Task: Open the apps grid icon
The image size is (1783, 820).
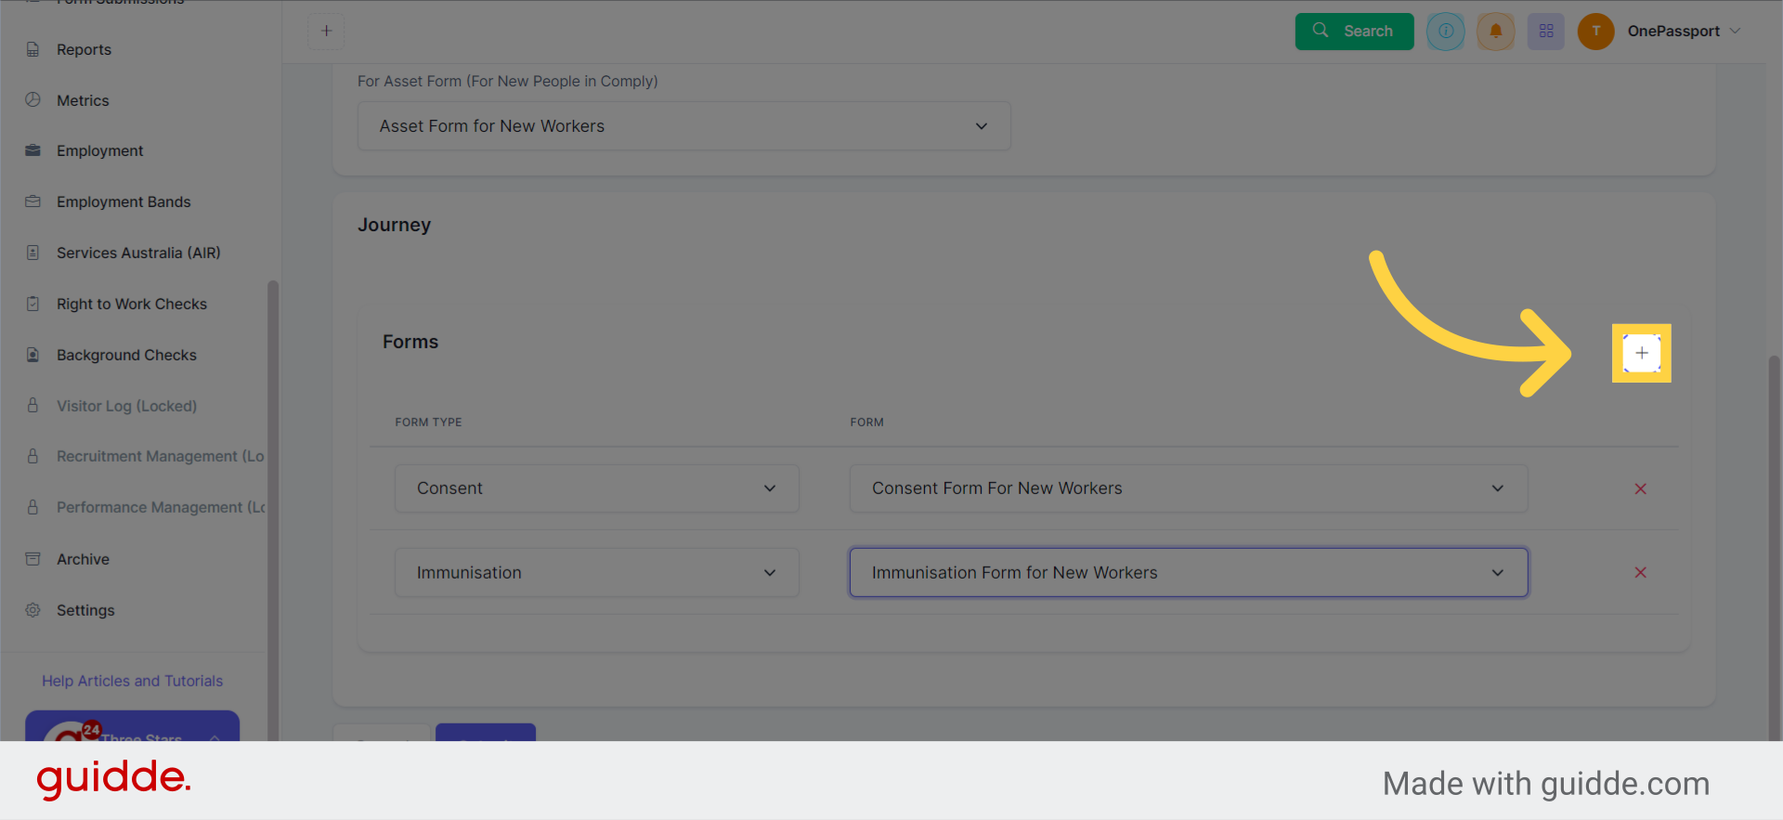Action: [x=1545, y=31]
